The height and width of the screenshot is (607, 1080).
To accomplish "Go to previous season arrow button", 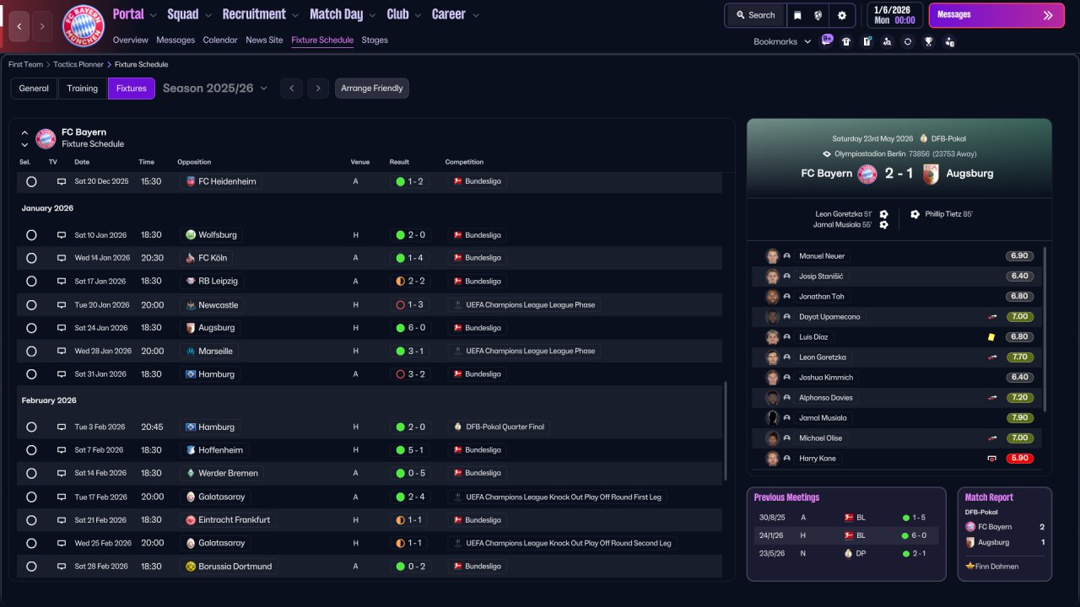I will [291, 89].
